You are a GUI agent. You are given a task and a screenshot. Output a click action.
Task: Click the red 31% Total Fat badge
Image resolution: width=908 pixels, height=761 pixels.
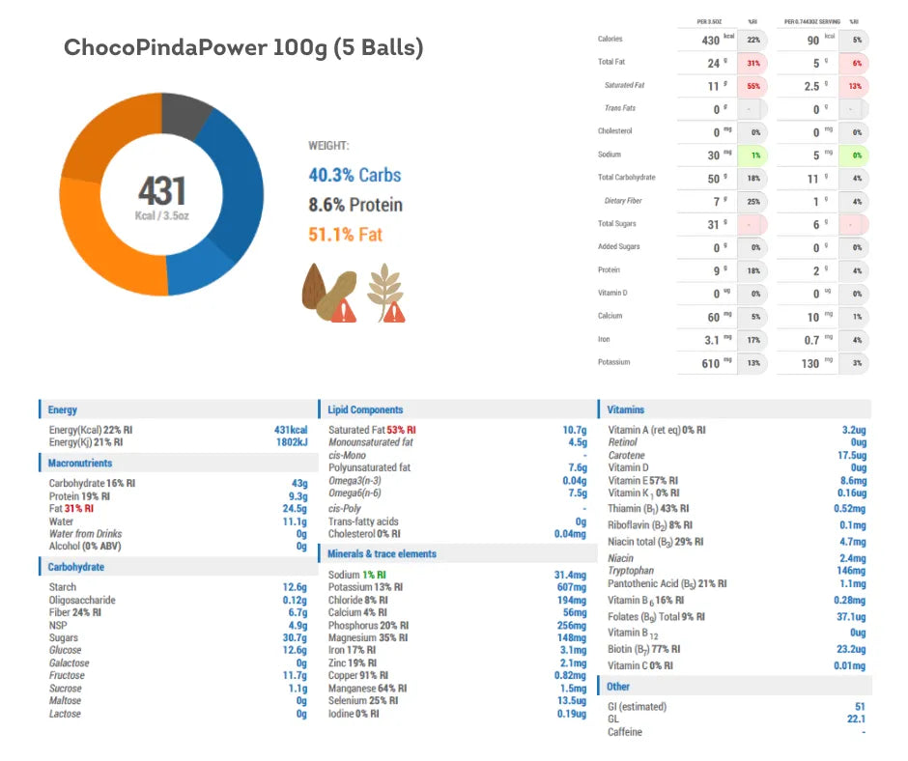point(752,63)
